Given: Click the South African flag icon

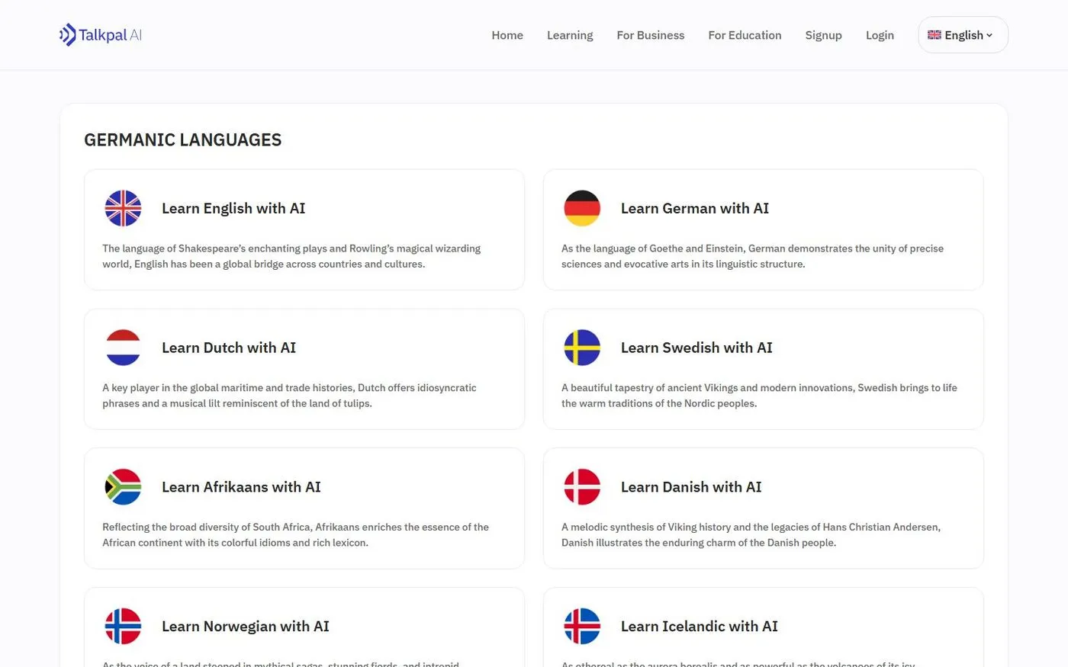Looking at the screenshot, I should [123, 487].
